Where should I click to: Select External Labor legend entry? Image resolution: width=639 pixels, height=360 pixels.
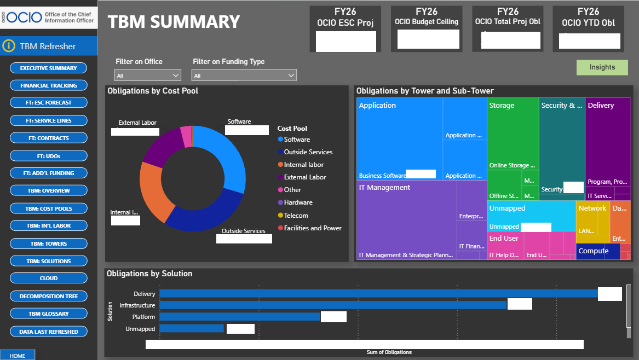point(302,177)
